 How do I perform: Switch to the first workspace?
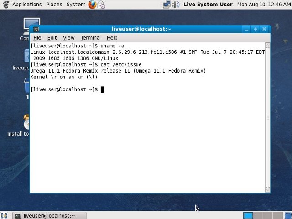(248, 215)
